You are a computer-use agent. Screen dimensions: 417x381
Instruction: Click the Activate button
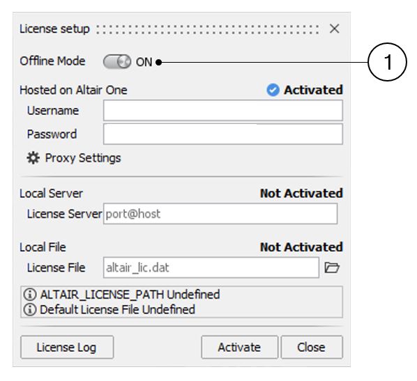tap(239, 348)
